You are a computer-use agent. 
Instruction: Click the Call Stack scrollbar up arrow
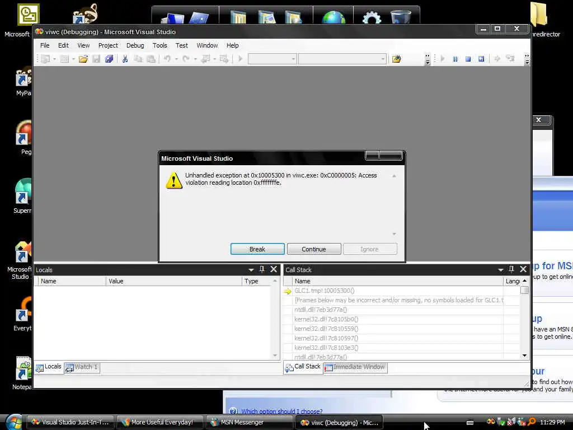(x=524, y=281)
